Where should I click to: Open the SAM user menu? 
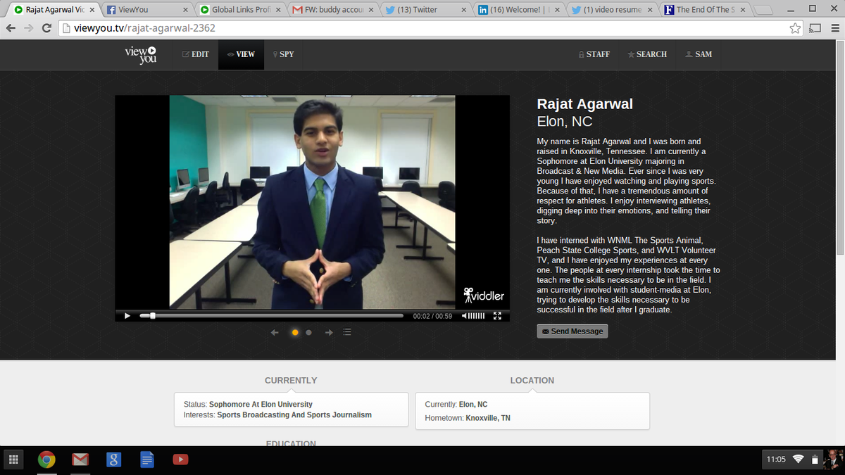(699, 54)
